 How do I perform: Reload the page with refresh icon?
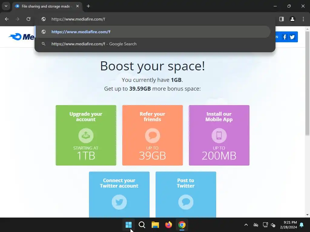click(x=28, y=19)
